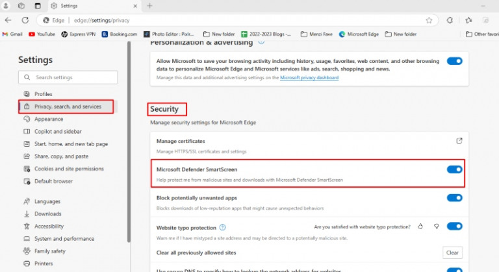Open Manage certificates external link icon
Image resolution: width=499 pixels, height=272 pixels.
point(459,141)
